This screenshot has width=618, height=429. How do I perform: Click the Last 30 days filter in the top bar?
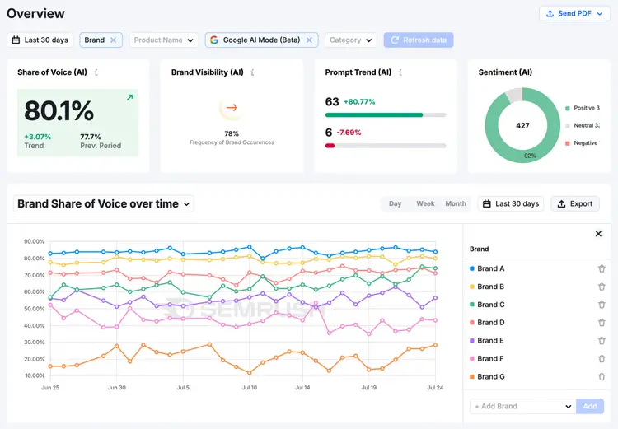pos(40,40)
